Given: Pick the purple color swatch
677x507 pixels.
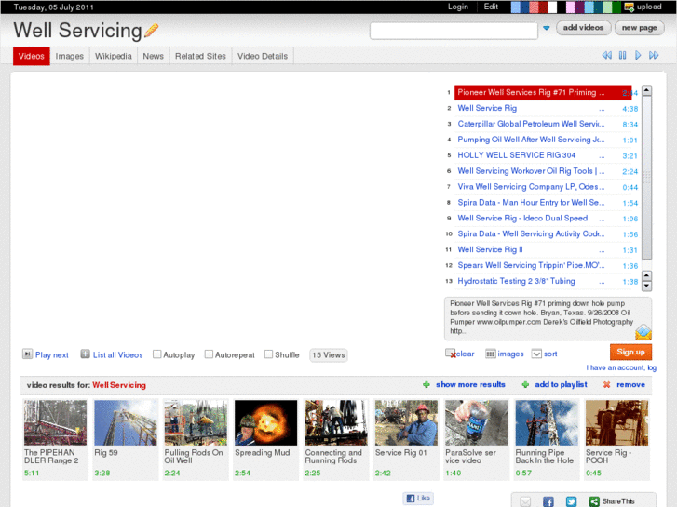Looking at the screenshot, I should pyautogui.click(x=579, y=7).
